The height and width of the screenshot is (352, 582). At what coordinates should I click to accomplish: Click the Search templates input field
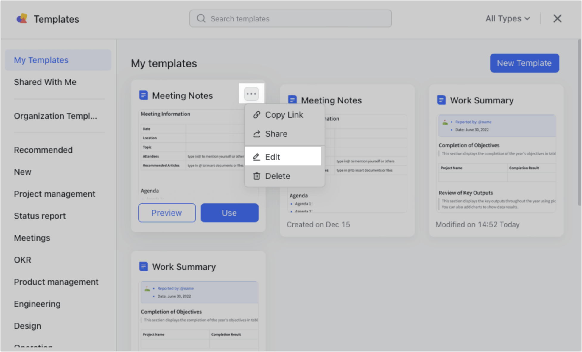point(290,18)
